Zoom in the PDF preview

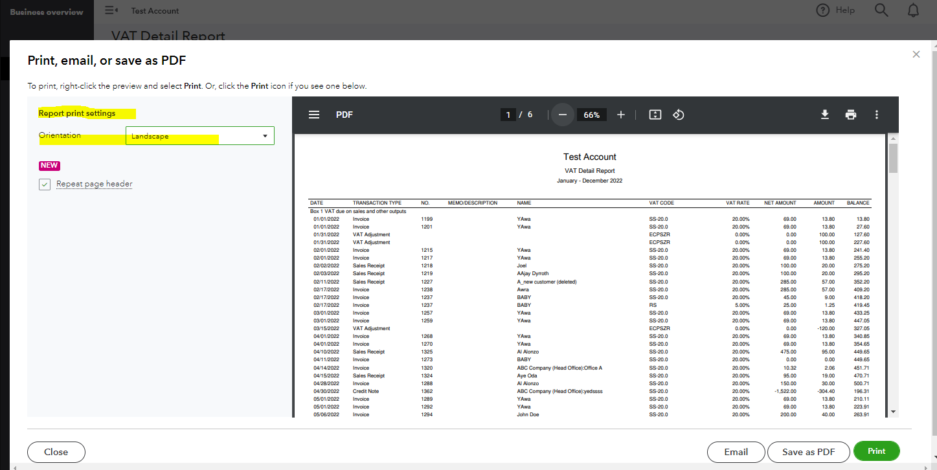pos(621,115)
